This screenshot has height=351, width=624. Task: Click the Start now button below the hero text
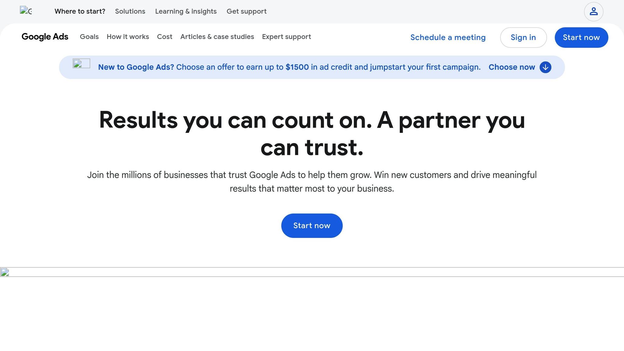click(312, 225)
